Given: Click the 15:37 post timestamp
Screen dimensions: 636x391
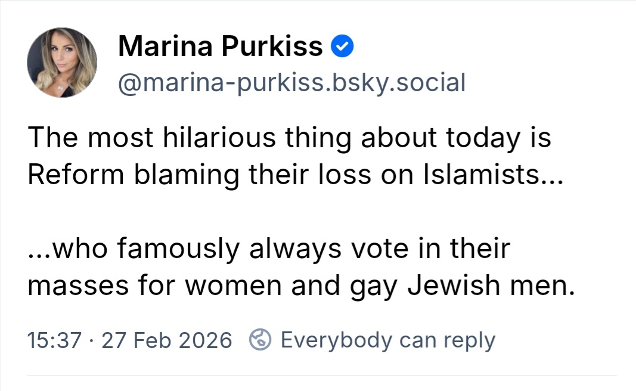Looking at the screenshot, I should pos(55,340).
